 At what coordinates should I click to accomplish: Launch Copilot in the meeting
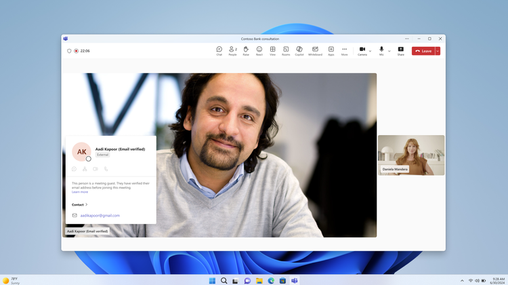[x=299, y=51]
